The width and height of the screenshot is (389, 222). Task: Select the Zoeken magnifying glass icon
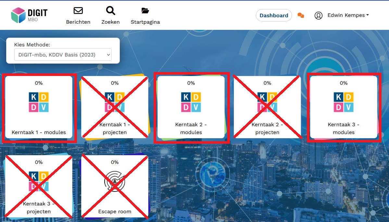(x=110, y=11)
